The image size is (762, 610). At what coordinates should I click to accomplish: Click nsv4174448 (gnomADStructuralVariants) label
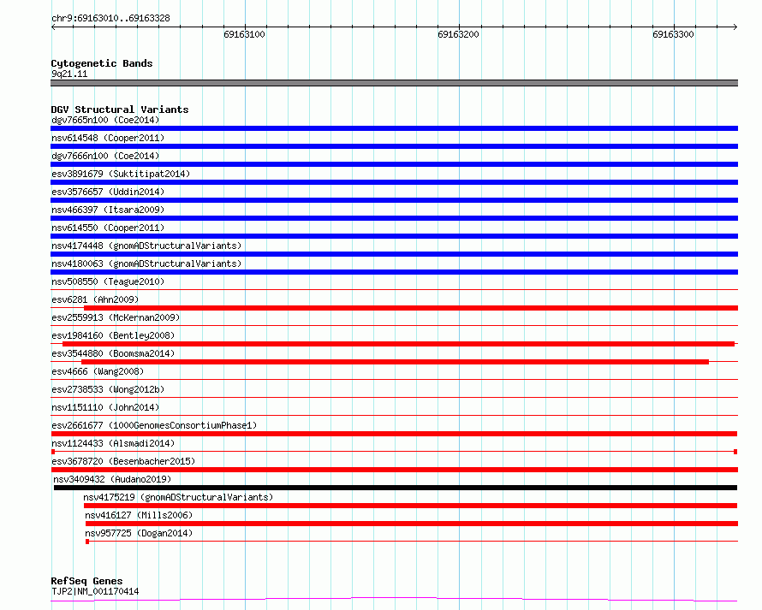pyautogui.click(x=146, y=246)
